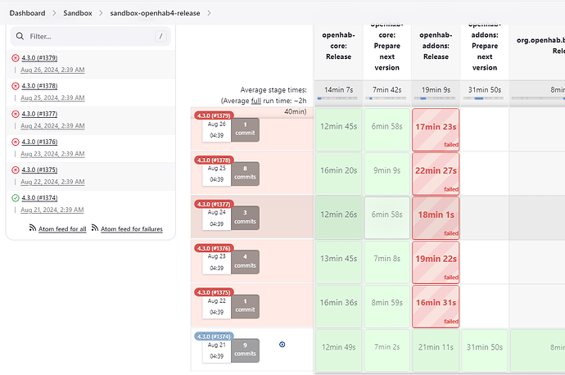Click the RSS icon beside Atom feed for all
The image size is (565, 375).
click(x=33, y=228)
